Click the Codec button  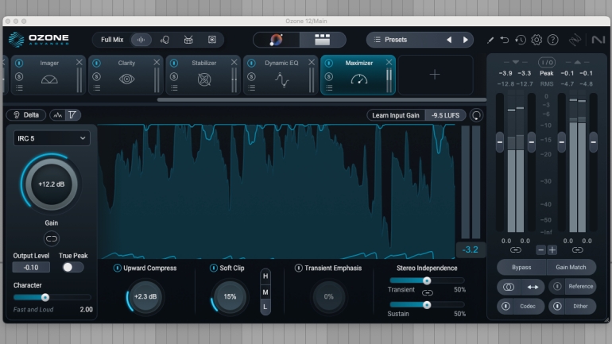521,306
